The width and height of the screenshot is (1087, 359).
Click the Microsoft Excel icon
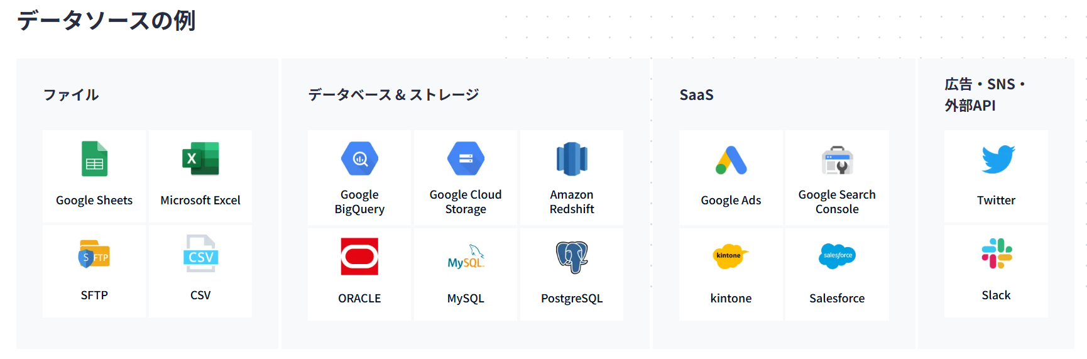(200, 159)
